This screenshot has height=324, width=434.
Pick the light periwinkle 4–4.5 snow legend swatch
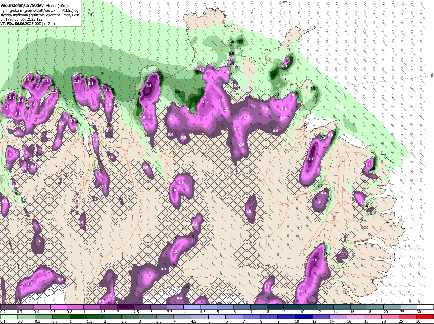click(192, 307)
